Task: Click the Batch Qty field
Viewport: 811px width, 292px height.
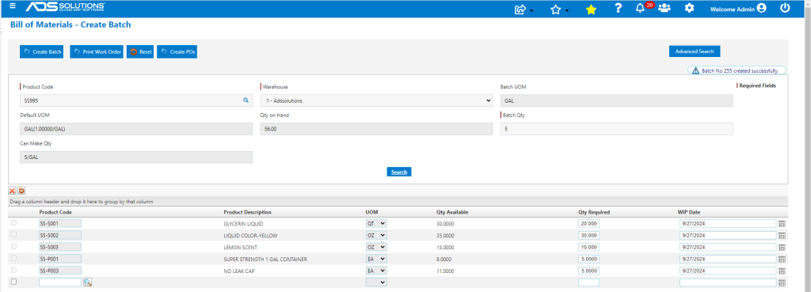Action: [x=616, y=129]
